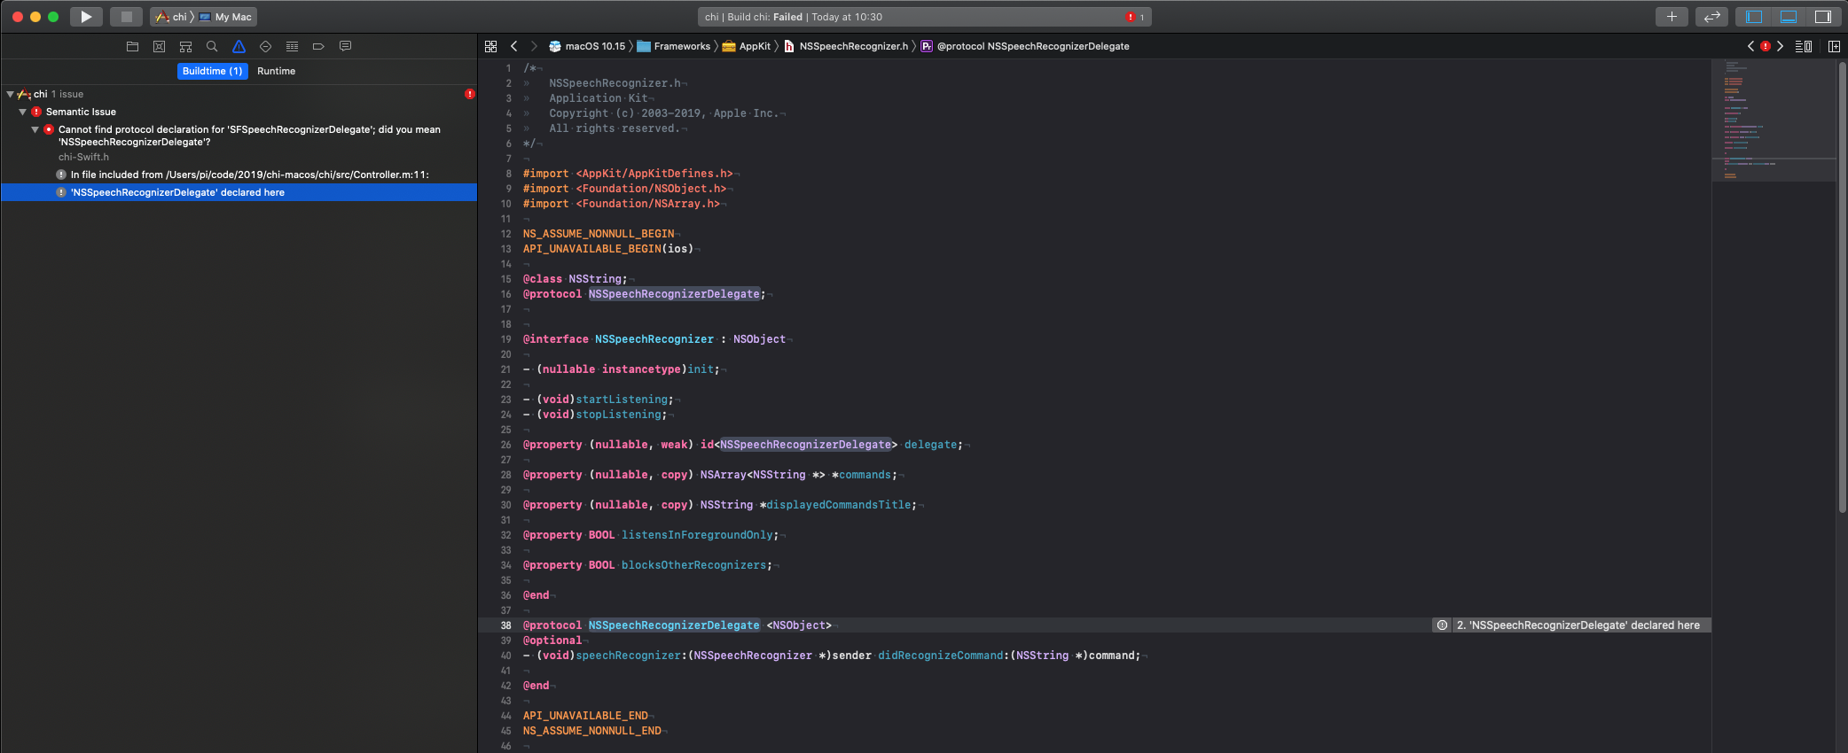Image resolution: width=1848 pixels, height=753 pixels.
Task: Stop the running task
Action: click(x=126, y=17)
